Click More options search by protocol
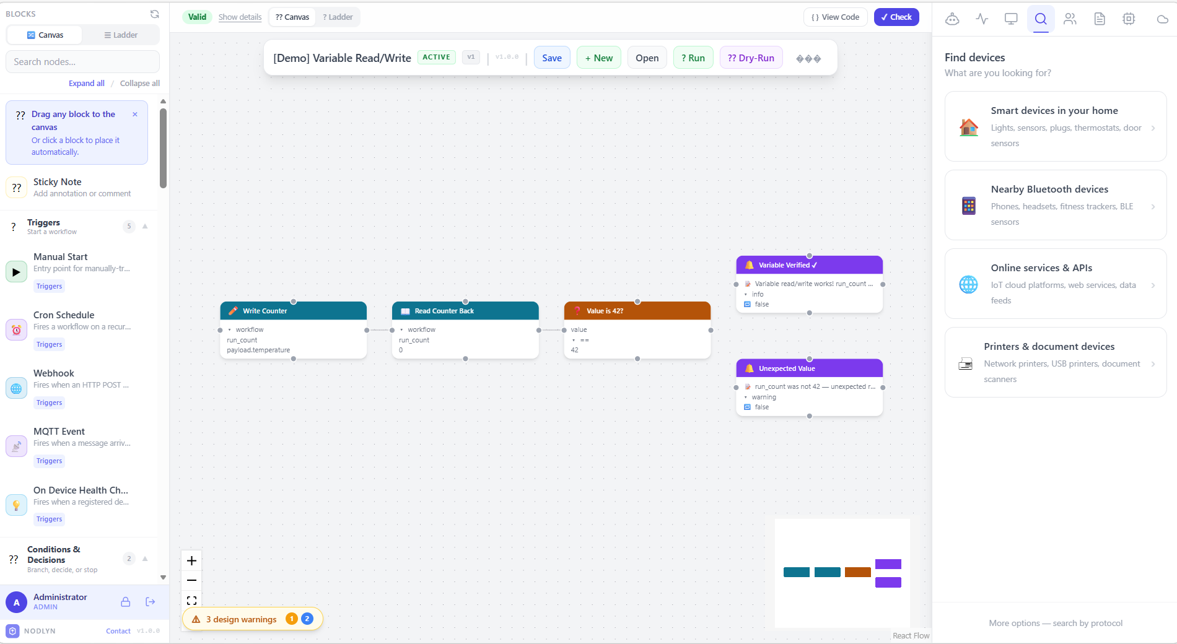The image size is (1177, 644). (x=1056, y=623)
